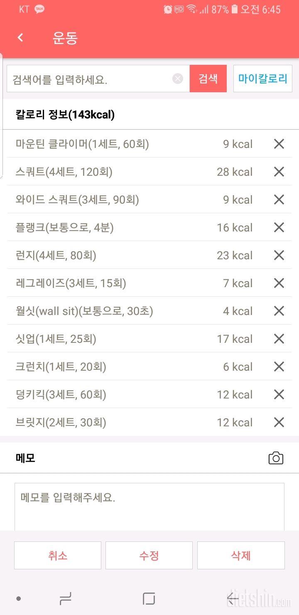Remove 마운틴 클라이머 exercise entry
299x615 pixels.
pos(279,144)
